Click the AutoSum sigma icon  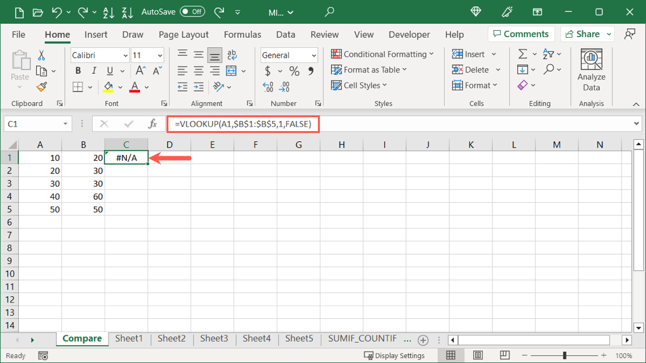(522, 55)
